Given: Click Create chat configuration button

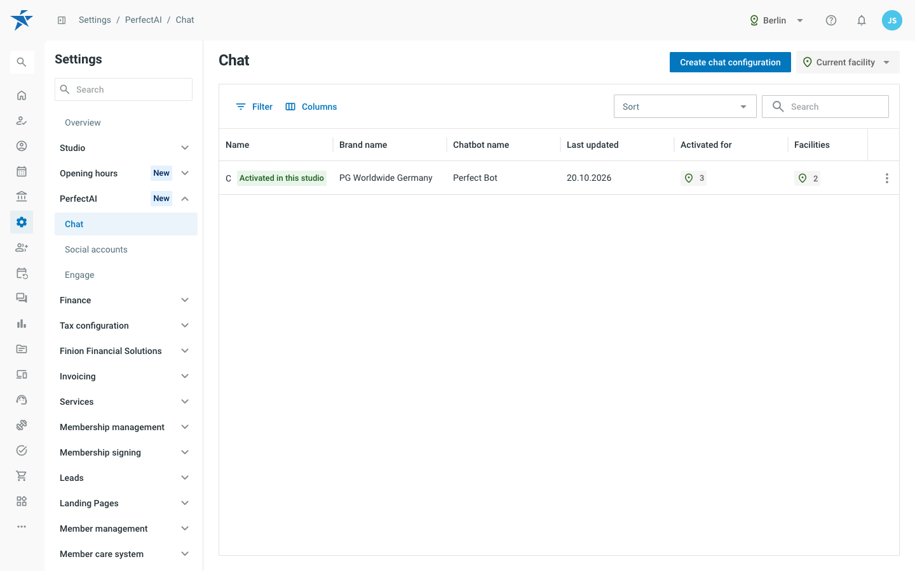Looking at the screenshot, I should click(730, 62).
